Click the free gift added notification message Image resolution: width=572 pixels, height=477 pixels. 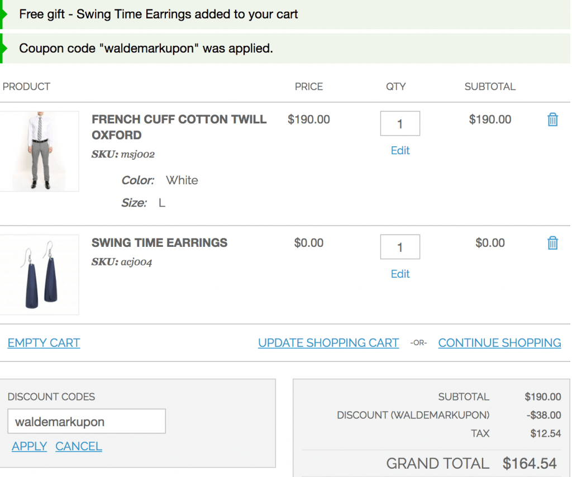(159, 15)
